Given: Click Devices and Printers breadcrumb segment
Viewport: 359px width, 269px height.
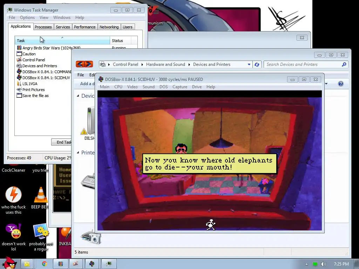Looking at the screenshot, I should coord(212,64).
